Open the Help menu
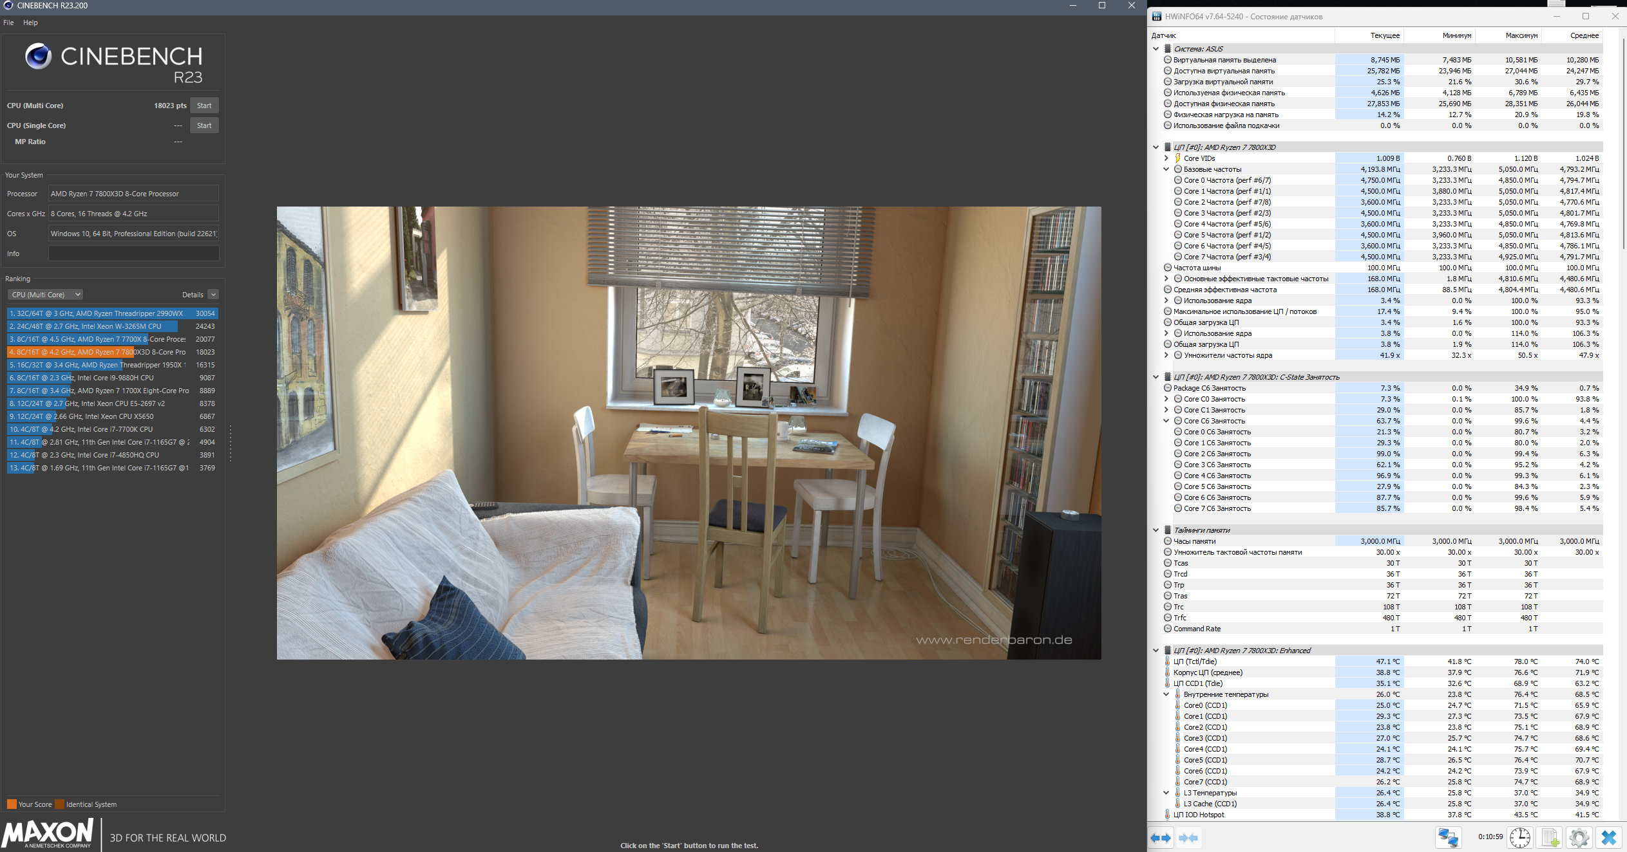 [x=30, y=23]
